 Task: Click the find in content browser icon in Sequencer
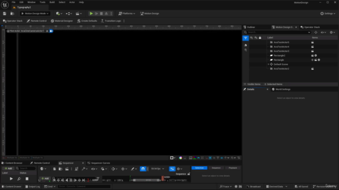coord(60,169)
